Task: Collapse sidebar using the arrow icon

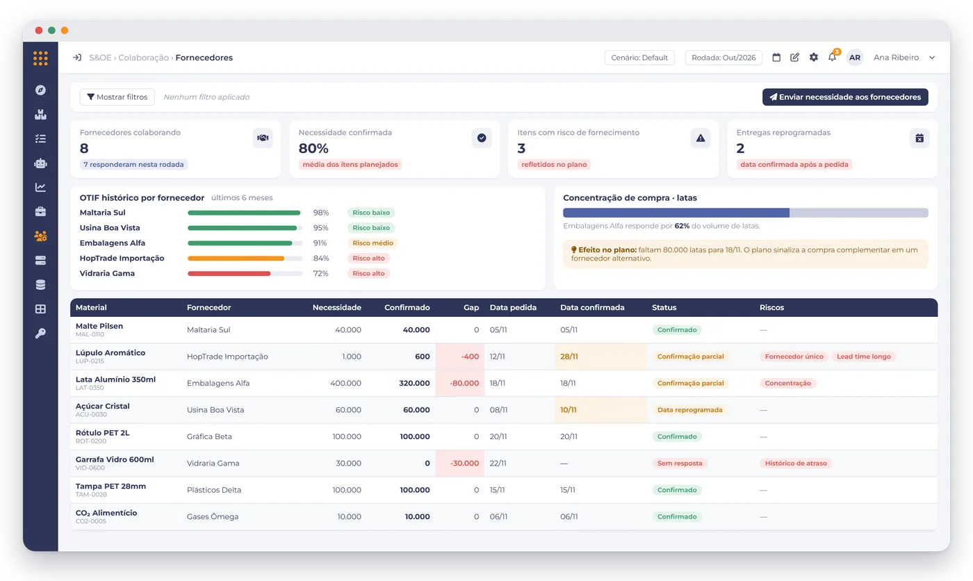Action: (x=77, y=58)
